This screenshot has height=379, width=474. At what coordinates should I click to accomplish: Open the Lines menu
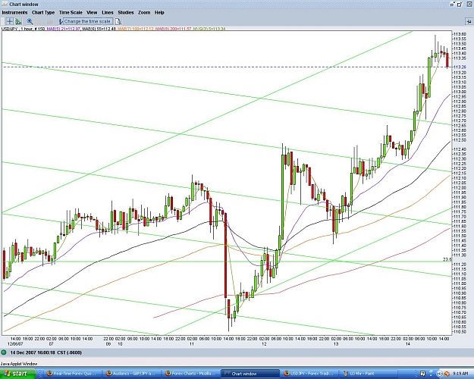pos(108,13)
